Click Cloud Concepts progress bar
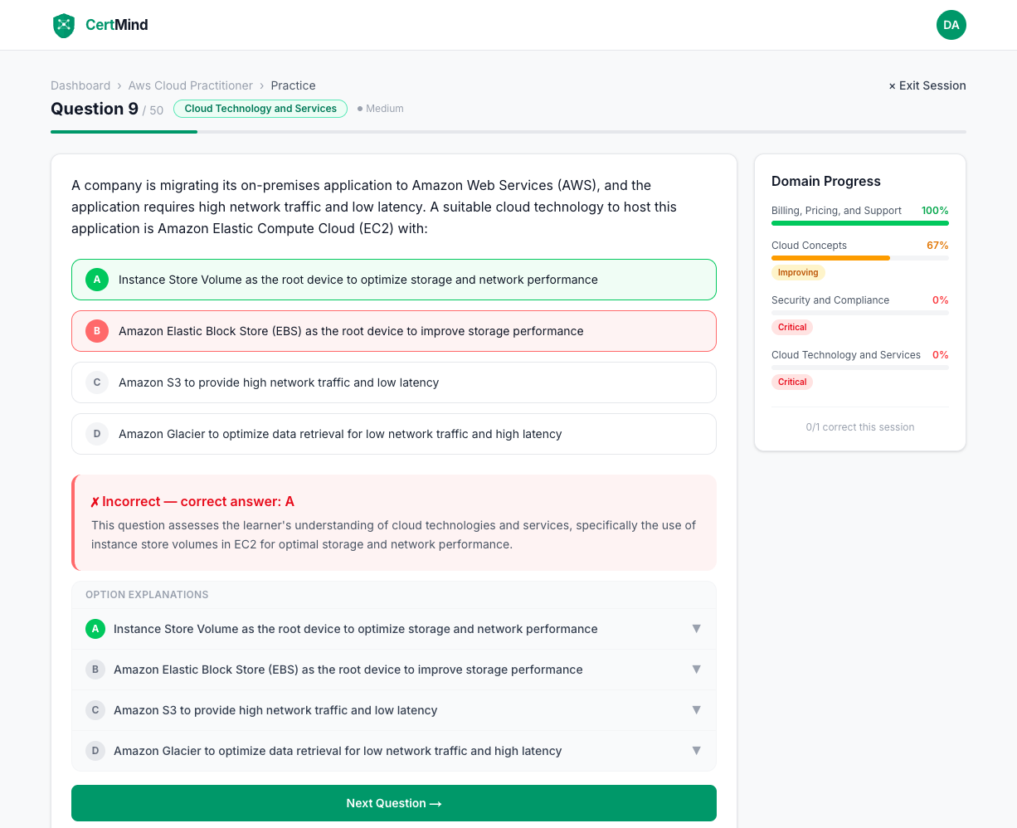The image size is (1017, 828). (x=860, y=258)
